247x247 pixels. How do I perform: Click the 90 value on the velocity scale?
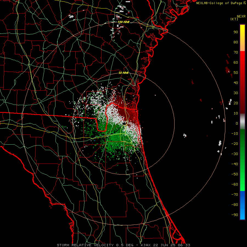point(236,32)
